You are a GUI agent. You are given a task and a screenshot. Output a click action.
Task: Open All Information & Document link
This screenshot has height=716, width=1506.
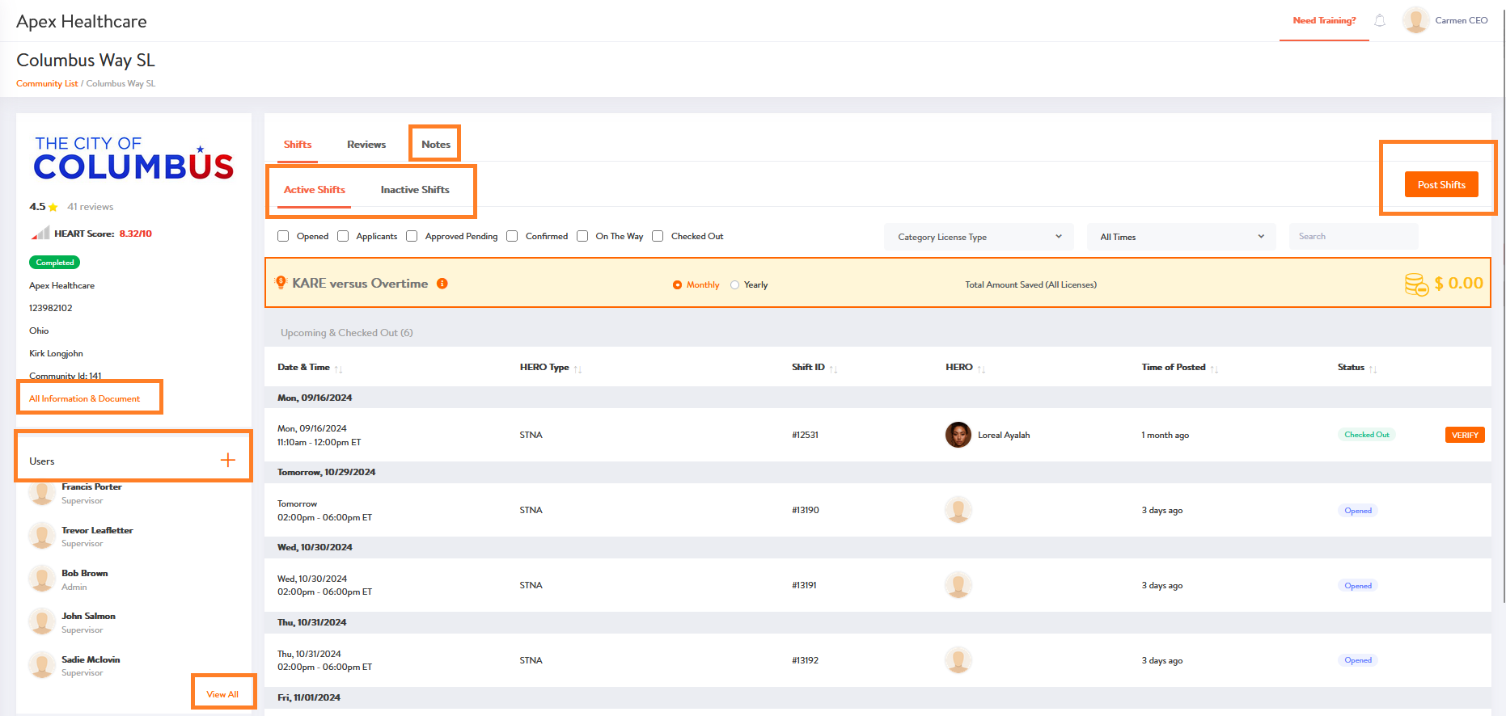[x=84, y=398]
